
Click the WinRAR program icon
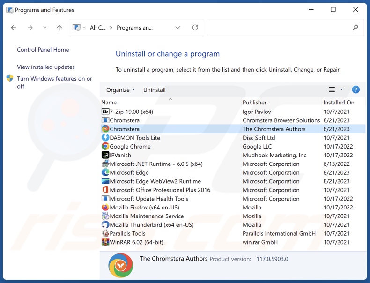[105, 242]
